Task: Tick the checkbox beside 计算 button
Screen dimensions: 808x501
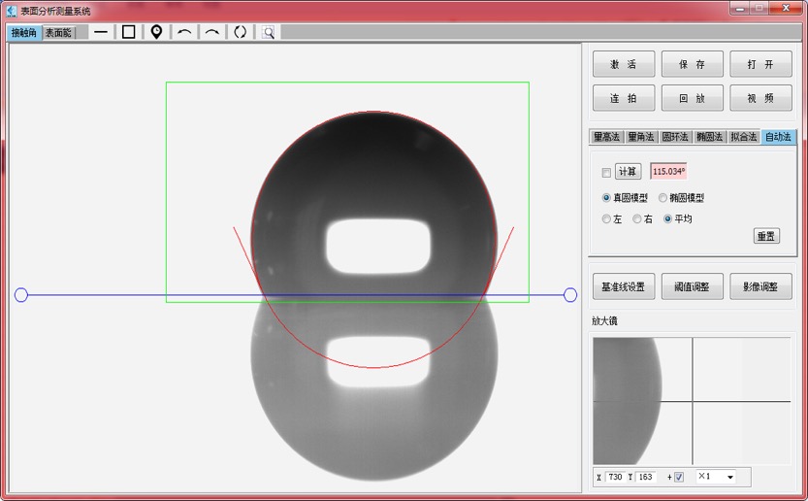Action: 606,173
